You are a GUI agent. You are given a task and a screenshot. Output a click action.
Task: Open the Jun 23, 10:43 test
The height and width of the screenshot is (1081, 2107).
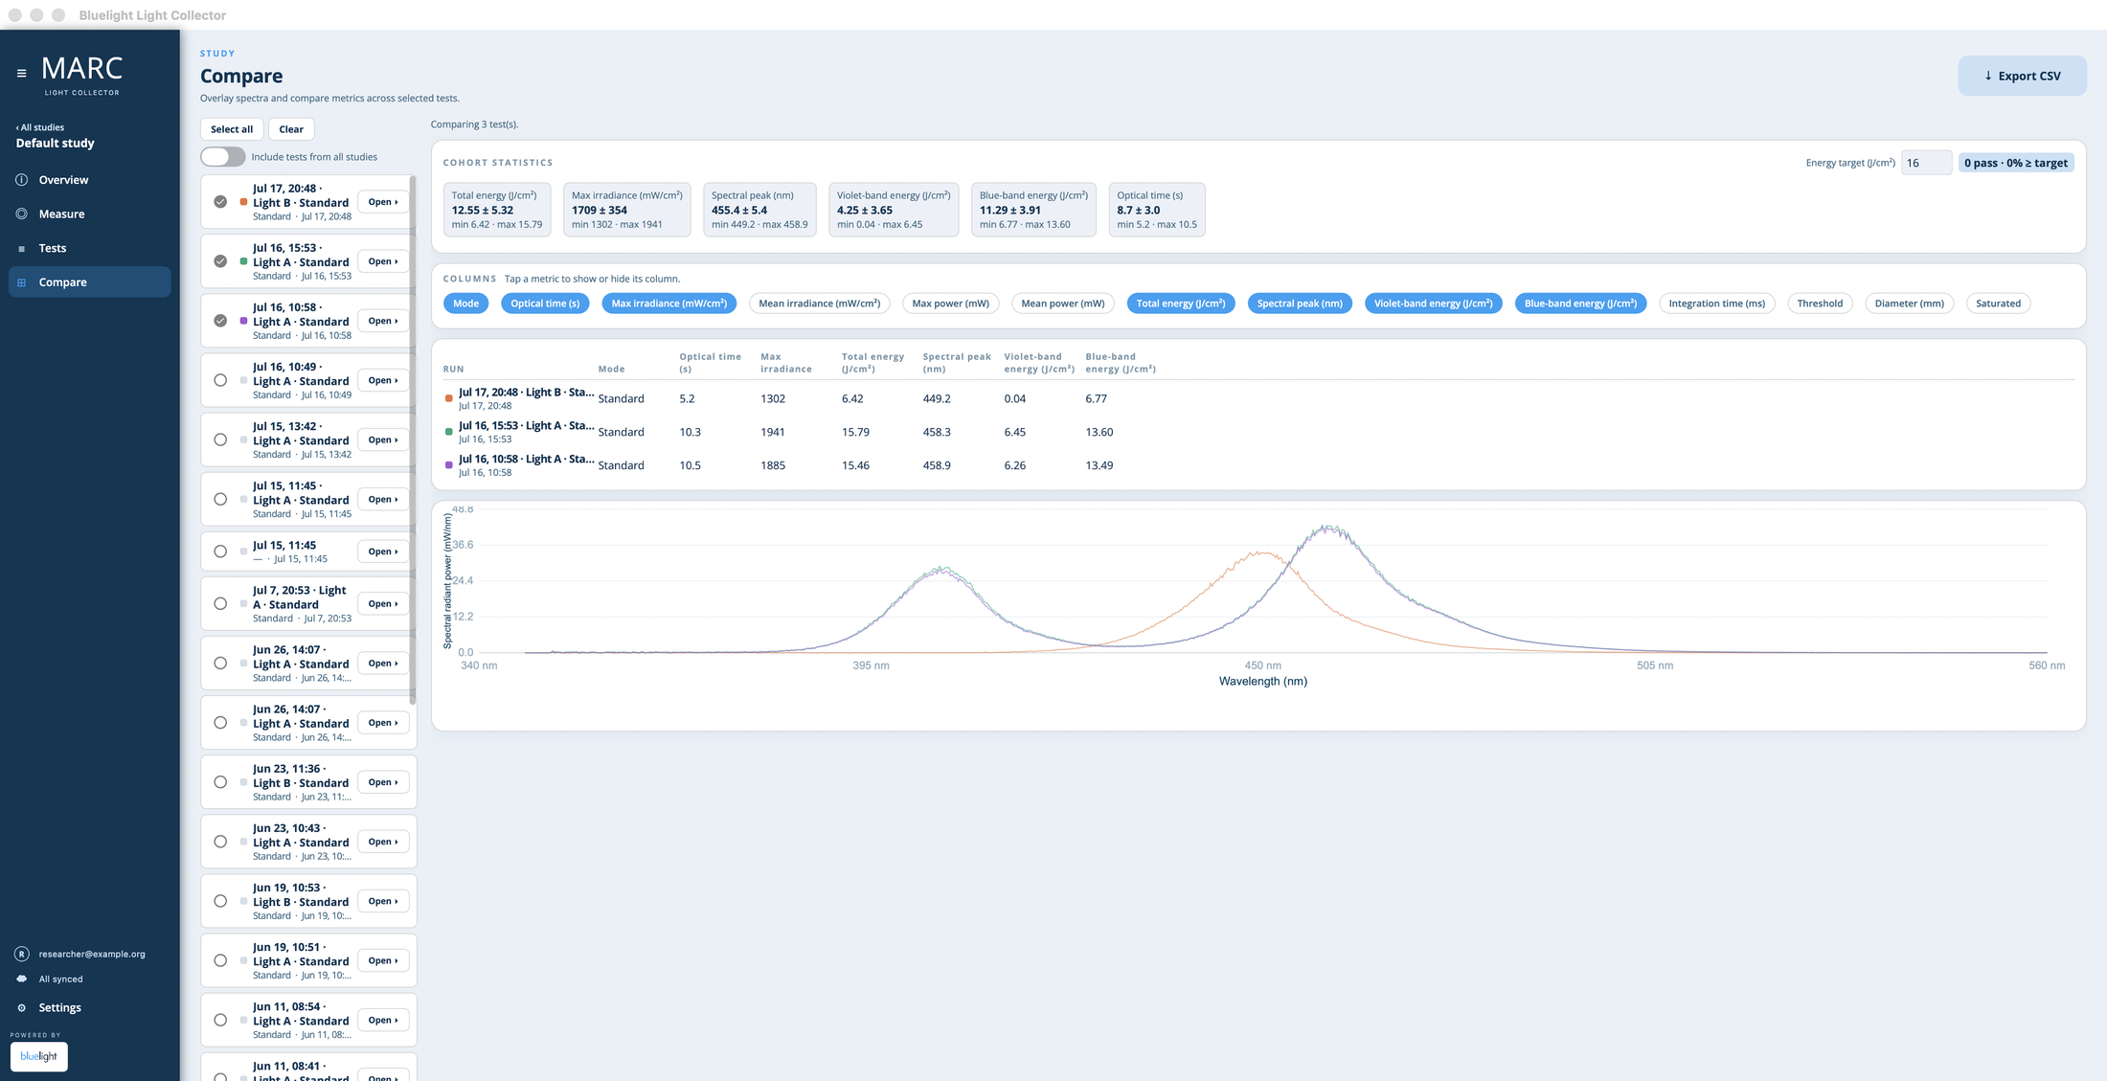pos(383,842)
